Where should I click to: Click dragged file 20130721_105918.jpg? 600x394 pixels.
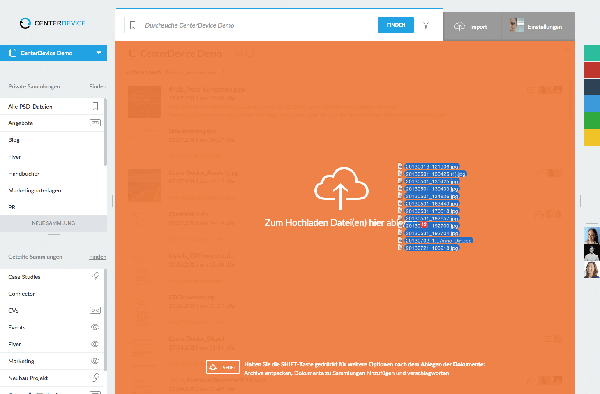pos(432,248)
